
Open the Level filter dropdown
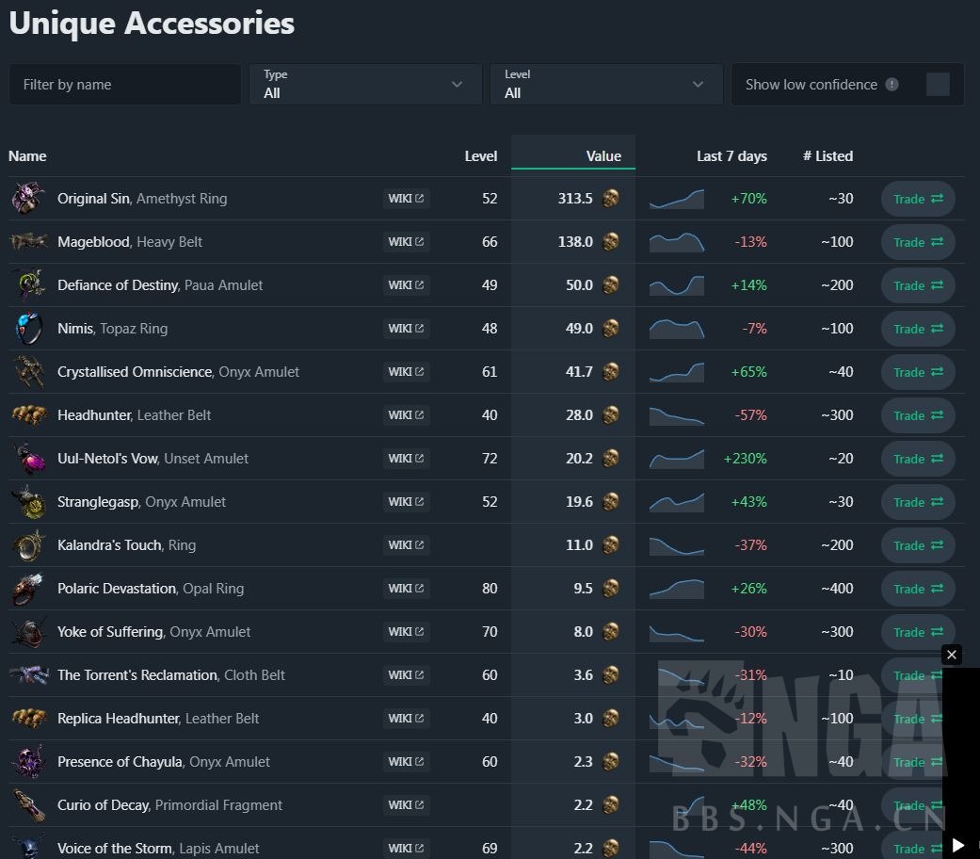(606, 85)
